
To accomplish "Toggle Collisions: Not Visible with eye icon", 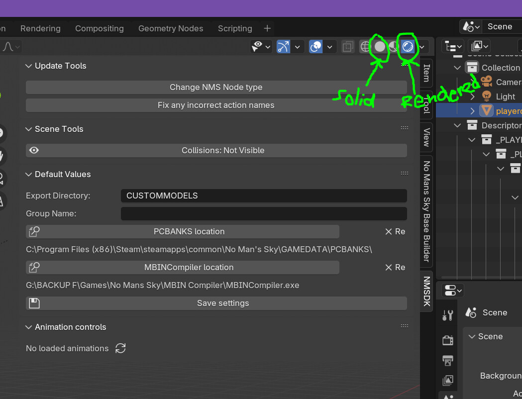I will [33, 150].
